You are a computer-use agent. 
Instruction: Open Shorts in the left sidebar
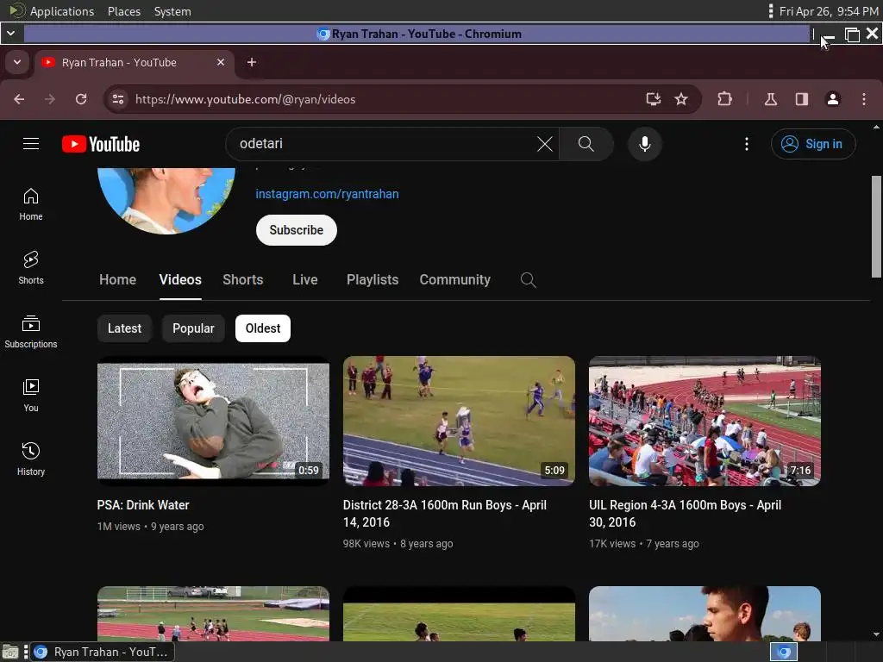31,268
